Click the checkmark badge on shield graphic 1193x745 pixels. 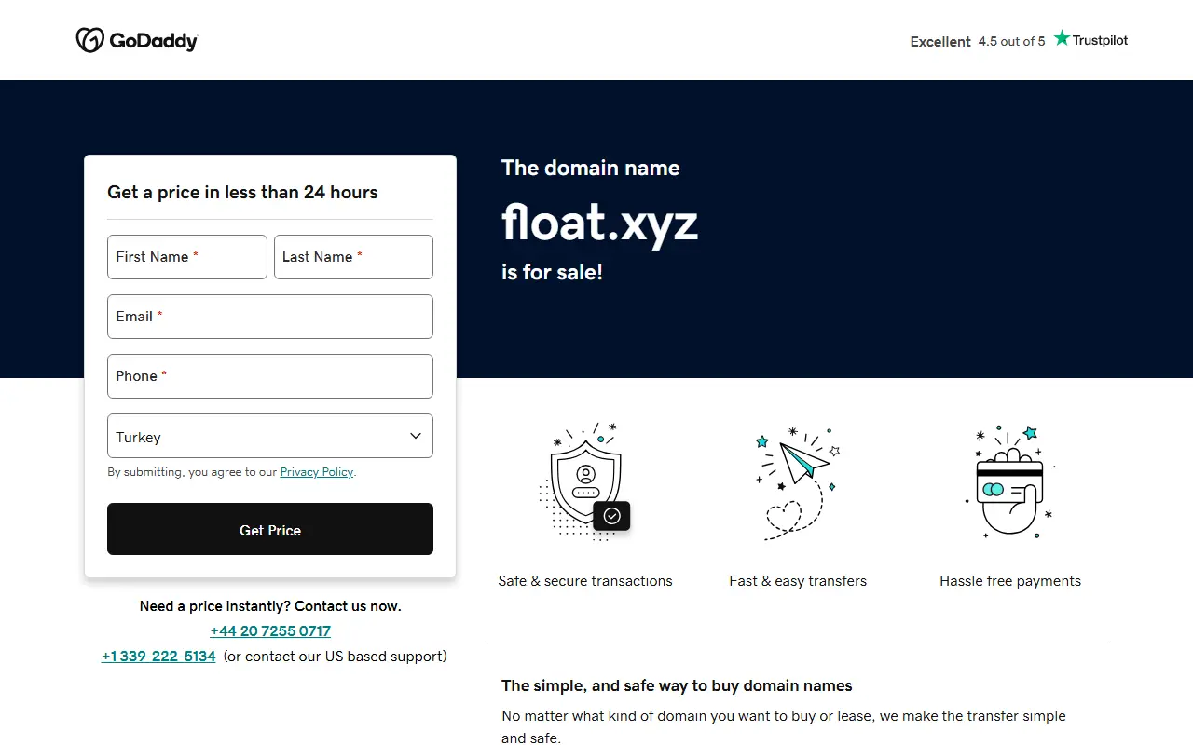click(x=612, y=515)
